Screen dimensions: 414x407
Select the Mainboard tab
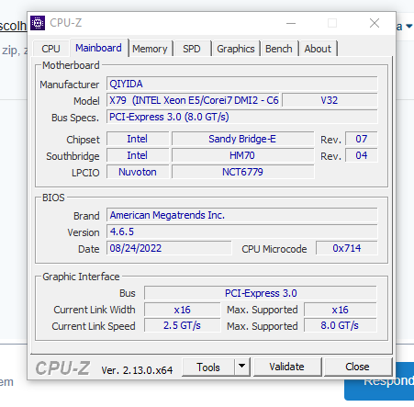pos(98,48)
